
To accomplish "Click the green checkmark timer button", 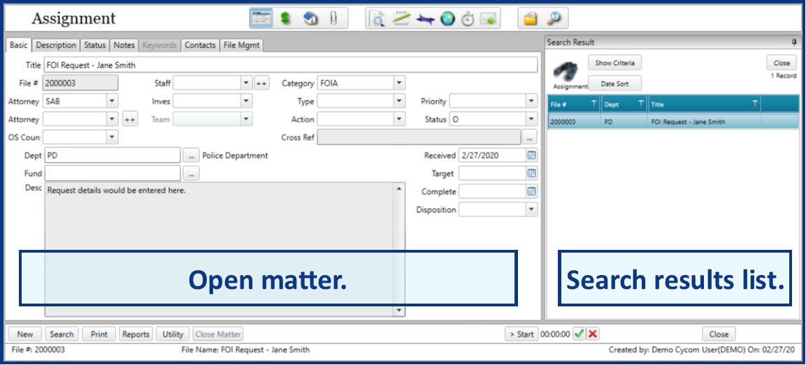I will (580, 334).
